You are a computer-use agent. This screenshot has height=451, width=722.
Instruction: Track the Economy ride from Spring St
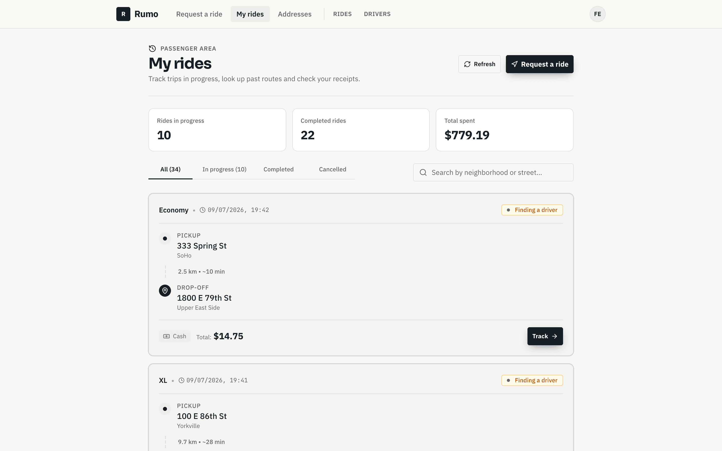point(545,336)
